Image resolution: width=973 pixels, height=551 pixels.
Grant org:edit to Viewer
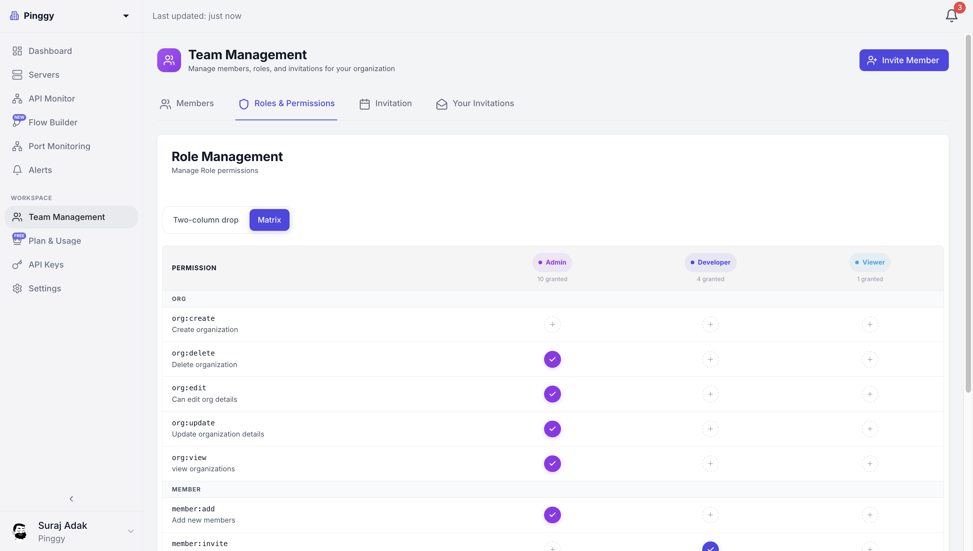click(x=870, y=394)
